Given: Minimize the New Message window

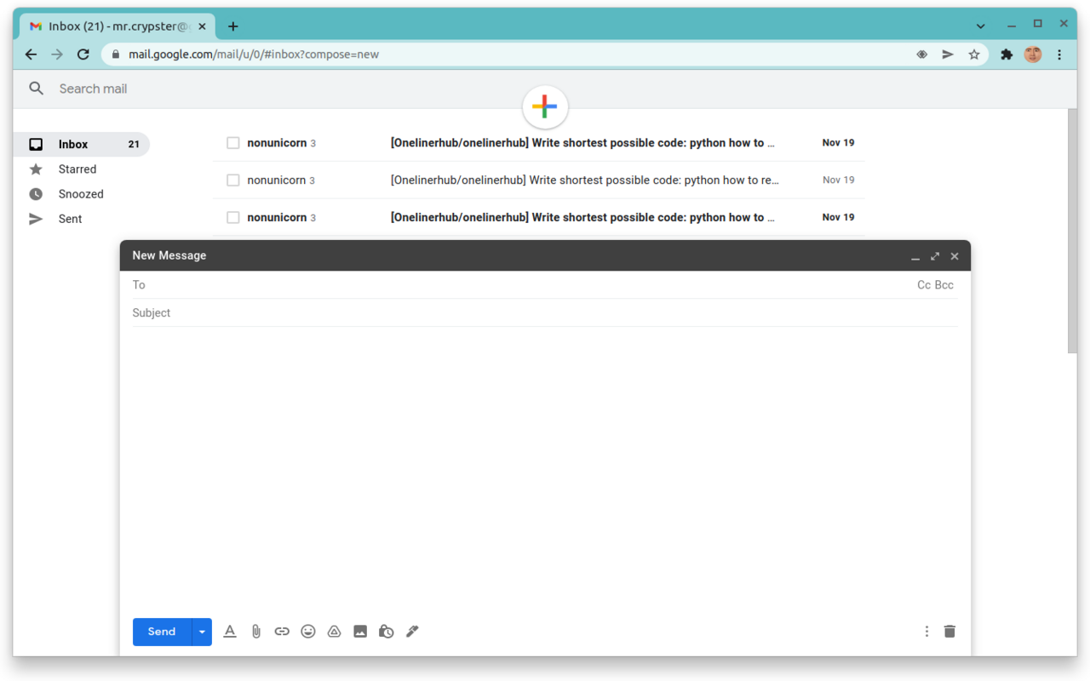Looking at the screenshot, I should (915, 256).
